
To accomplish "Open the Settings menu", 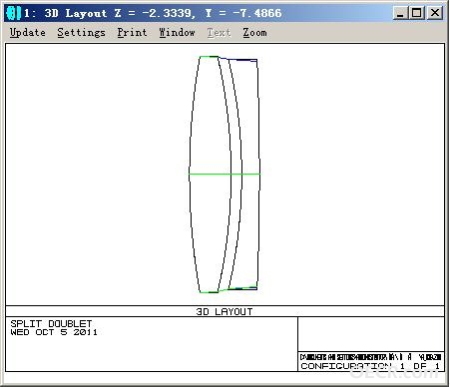I will 81,33.
